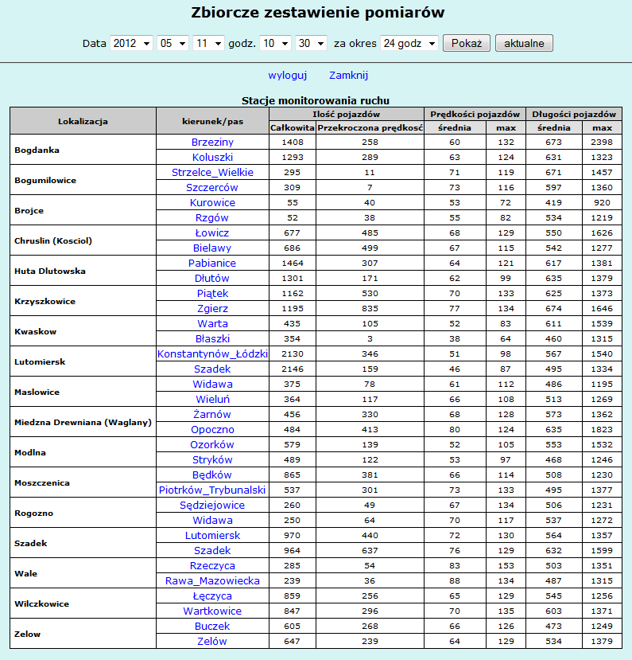Open the Wieluń link

tap(212, 400)
